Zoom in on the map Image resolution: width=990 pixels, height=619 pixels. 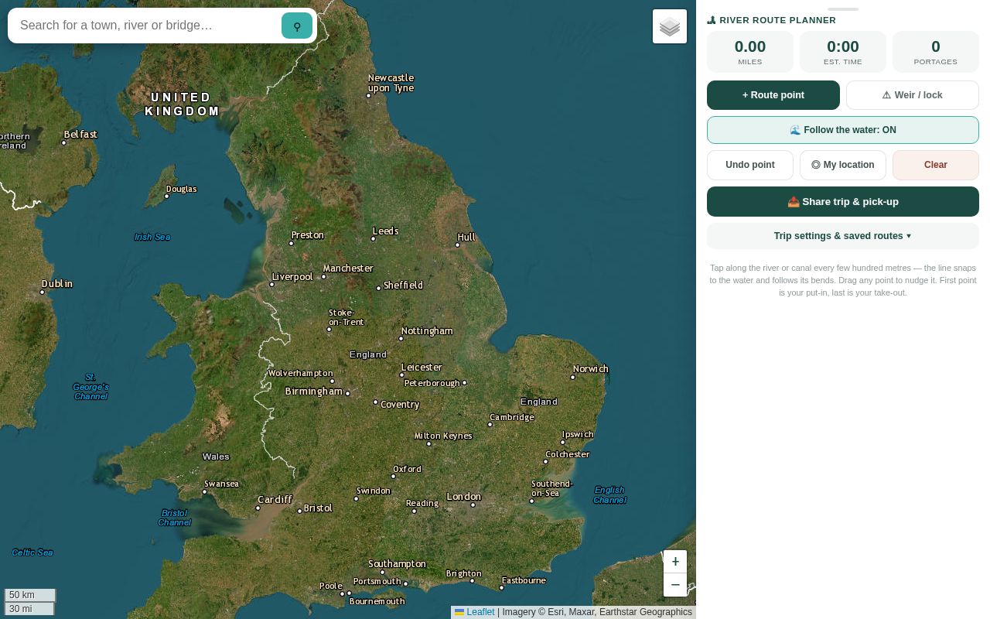coord(675,562)
